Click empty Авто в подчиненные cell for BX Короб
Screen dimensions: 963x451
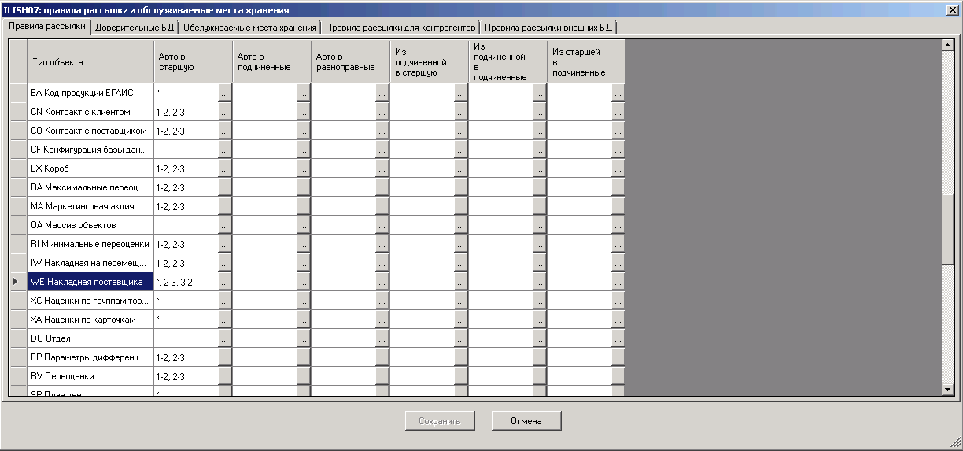click(x=265, y=168)
